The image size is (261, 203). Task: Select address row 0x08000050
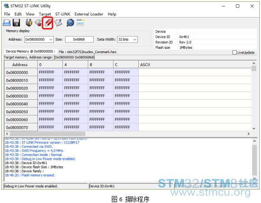click(21, 112)
